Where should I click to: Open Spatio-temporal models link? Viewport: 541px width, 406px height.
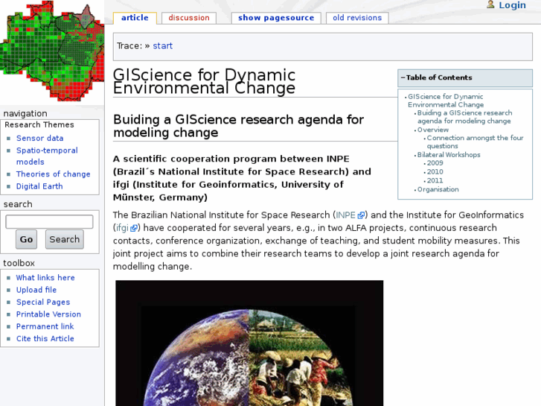[x=47, y=156]
